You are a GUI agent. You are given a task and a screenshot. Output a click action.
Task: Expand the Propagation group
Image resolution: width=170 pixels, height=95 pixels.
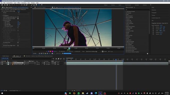(x=2, y=16)
